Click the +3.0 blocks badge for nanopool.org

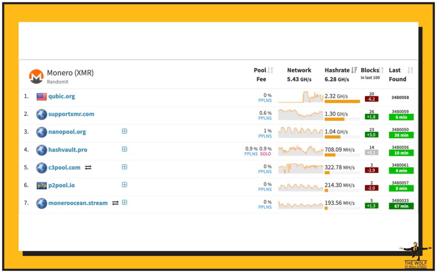click(x=372, y=135)
